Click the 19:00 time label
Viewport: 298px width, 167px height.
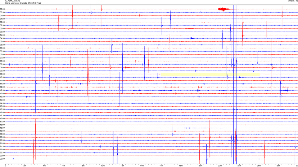tap(2, 131)
